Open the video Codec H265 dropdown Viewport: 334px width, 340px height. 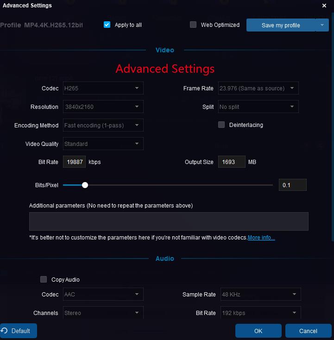pyautogui.click(x=103, y=88)
